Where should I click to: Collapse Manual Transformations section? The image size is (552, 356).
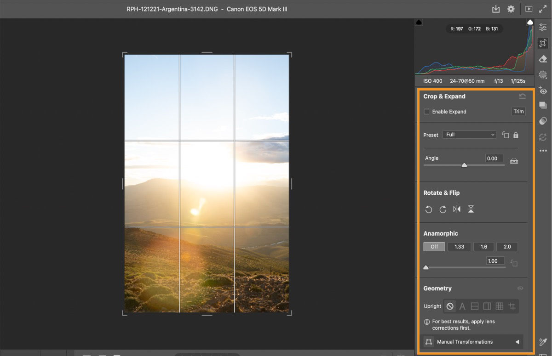[517, 341]
